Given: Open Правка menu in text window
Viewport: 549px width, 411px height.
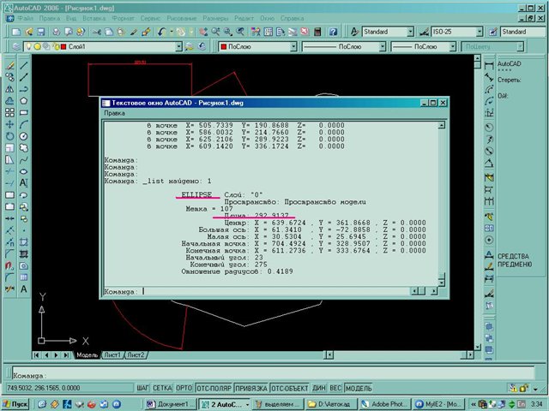Looking at the screenshot, I should point(115,113).
